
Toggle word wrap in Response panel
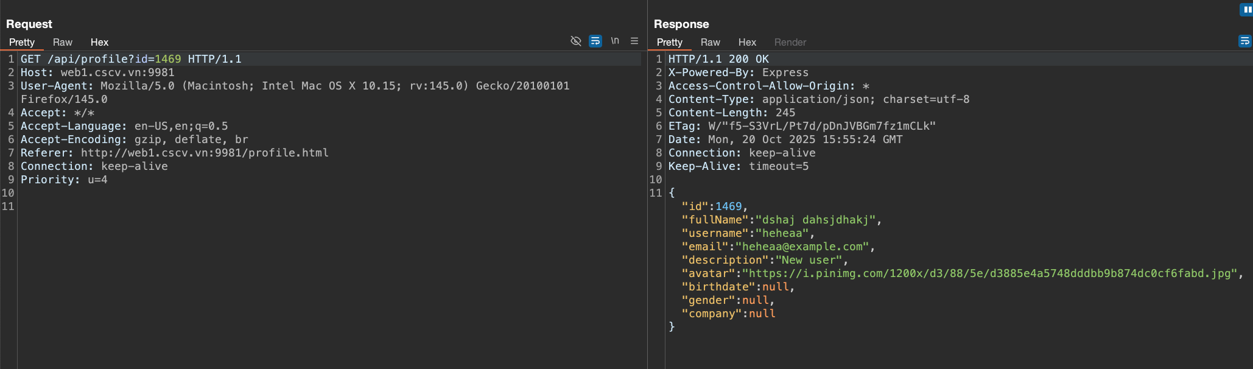coord(1244,41)
